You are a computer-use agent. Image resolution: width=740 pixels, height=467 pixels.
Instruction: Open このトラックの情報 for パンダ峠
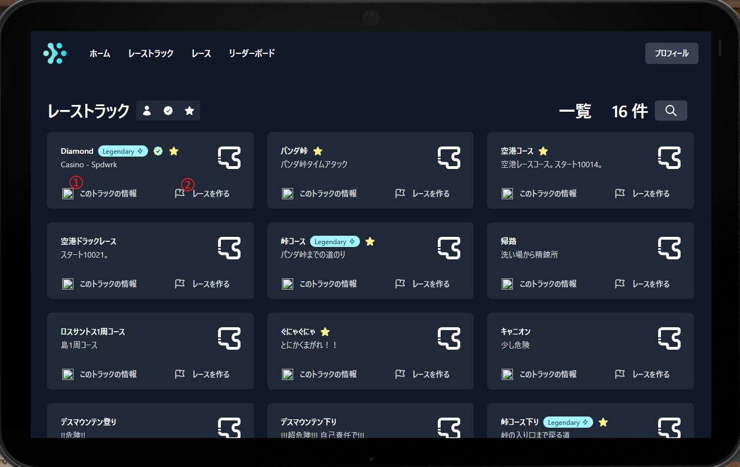click(x=327, y=194)
